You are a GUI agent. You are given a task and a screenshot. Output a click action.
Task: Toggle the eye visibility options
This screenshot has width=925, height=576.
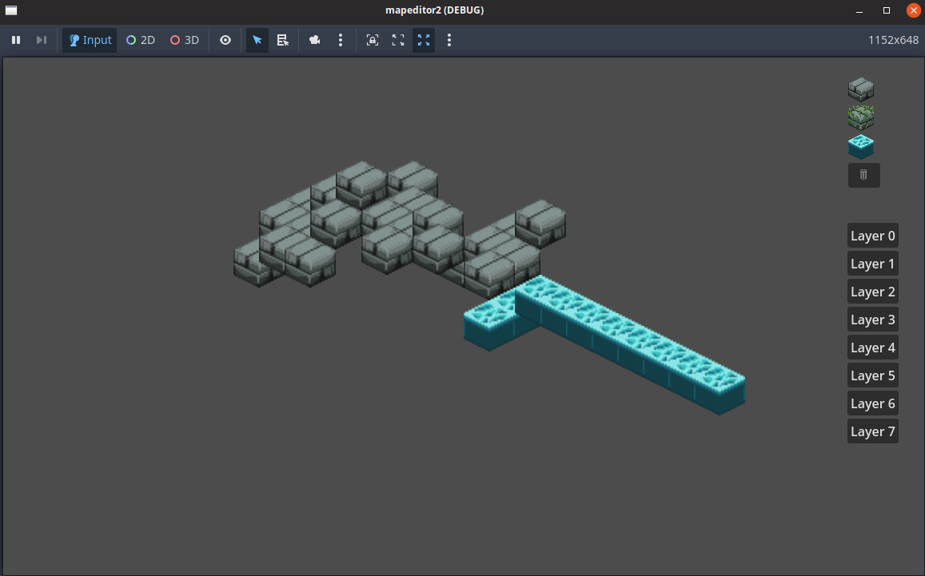click(225, 40)
